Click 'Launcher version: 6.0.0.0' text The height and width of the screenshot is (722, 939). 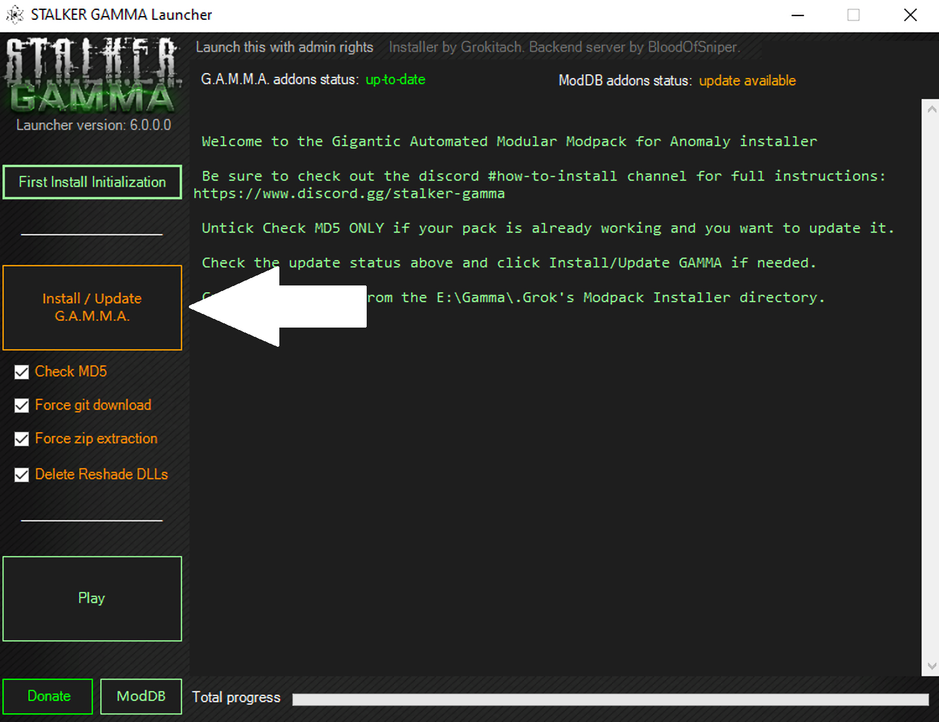(x=94, y=125)
